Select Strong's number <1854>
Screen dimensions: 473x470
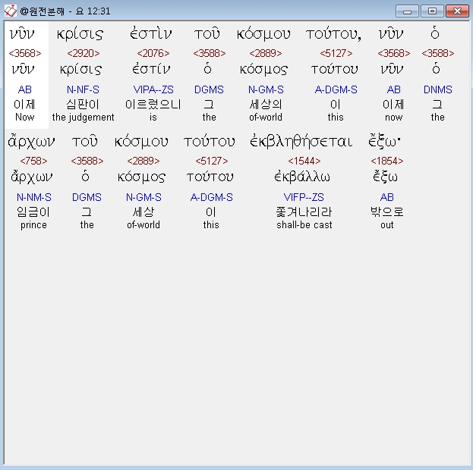pyautogui.click(x=387, y=161)
